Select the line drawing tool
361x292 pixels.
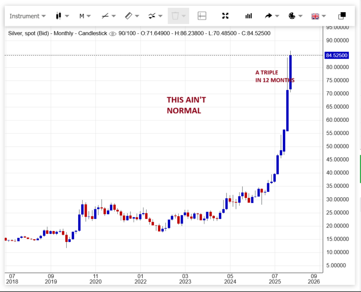(x=108, y=16)
